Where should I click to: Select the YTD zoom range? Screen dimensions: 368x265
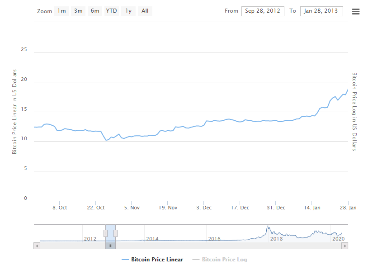tap(112, 11)
